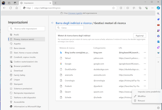Go back using the blue arrow beside breadcrumb
162x110 pixels.
click(53, 23)
